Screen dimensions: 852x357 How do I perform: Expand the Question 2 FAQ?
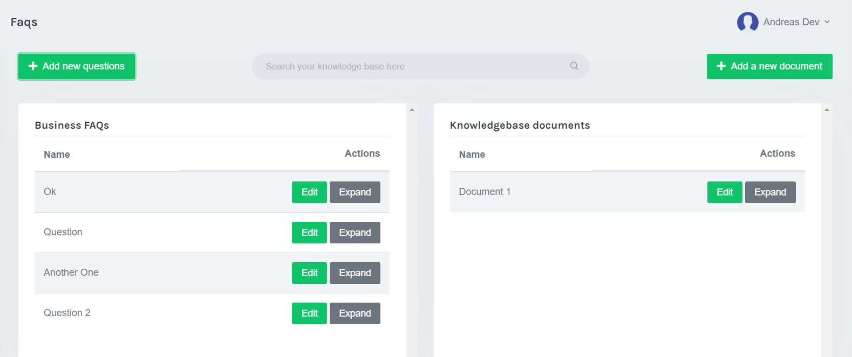[x=355, y=313]
